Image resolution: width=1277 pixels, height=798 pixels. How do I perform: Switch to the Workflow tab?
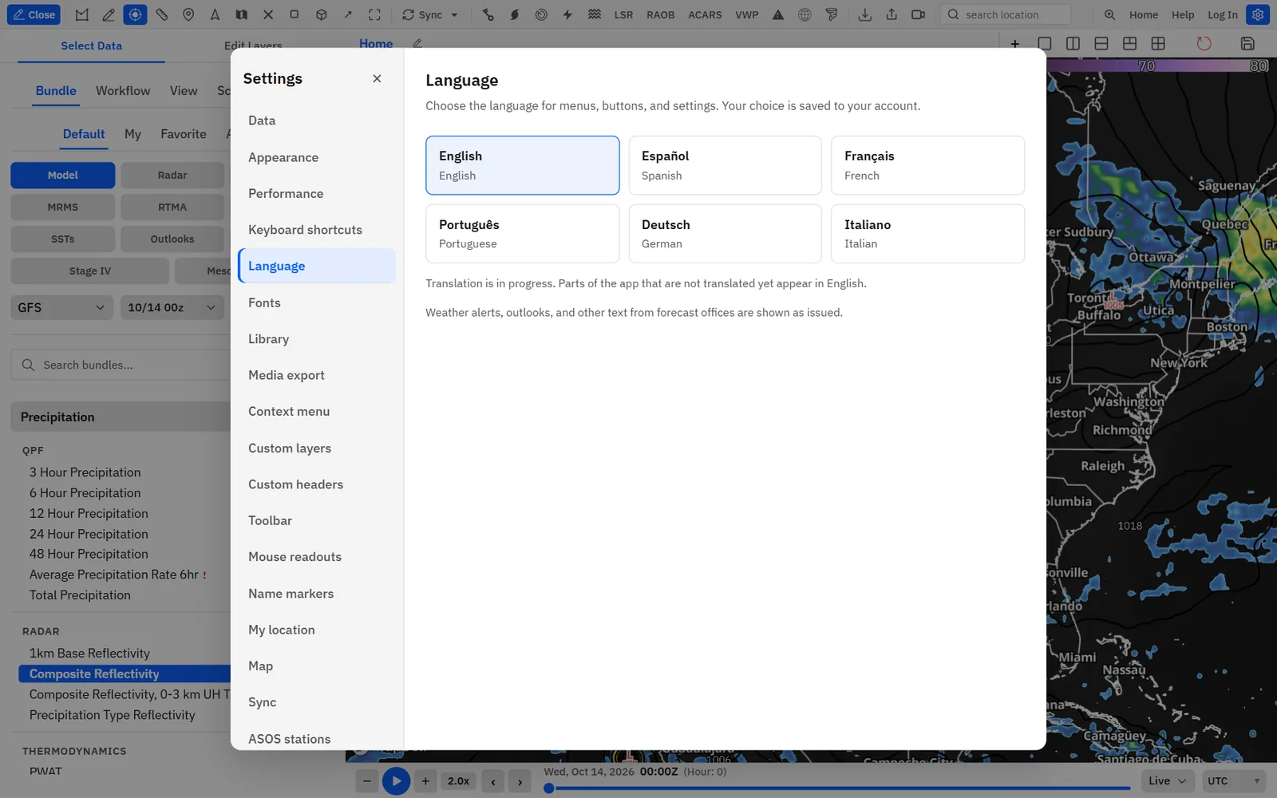coord(123,91)
